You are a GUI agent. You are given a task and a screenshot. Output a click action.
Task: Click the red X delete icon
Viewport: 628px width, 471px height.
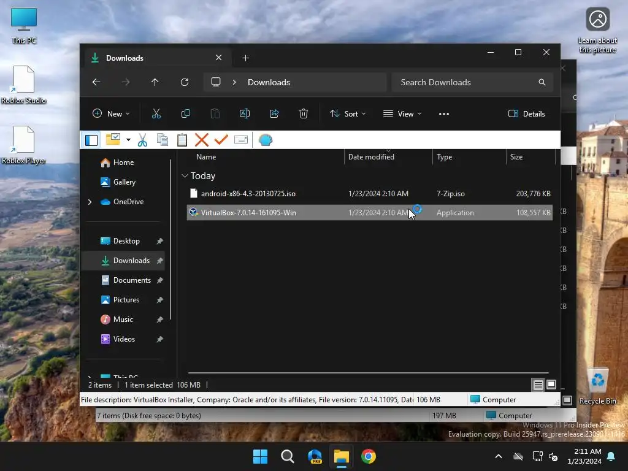pos(201,140)
